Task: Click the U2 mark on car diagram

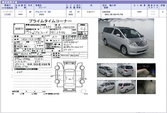Action: point(70,79)
